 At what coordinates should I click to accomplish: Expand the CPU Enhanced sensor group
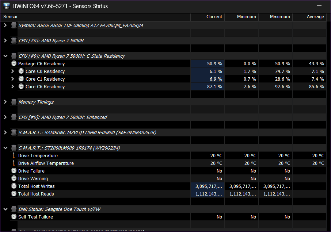pos(5,117)
